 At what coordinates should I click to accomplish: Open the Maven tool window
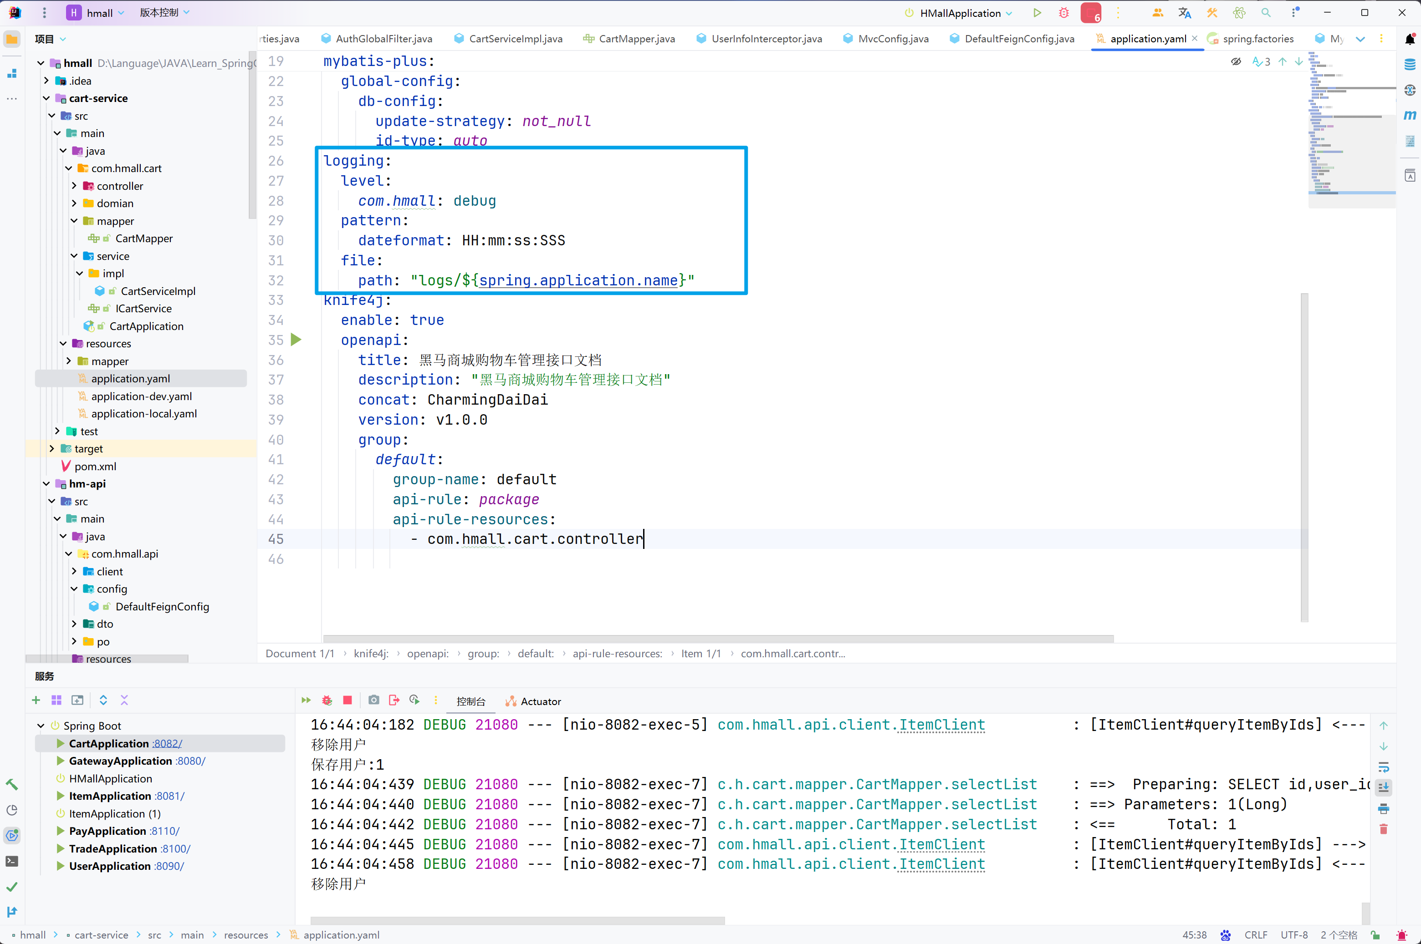pyautogui.click(x=1410, y=116)
